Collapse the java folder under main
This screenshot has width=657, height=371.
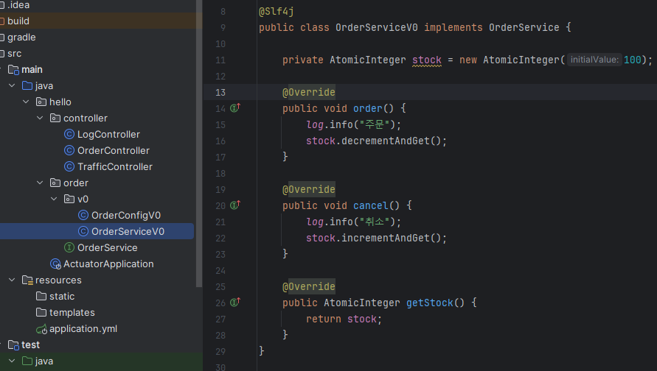point(12,85)
